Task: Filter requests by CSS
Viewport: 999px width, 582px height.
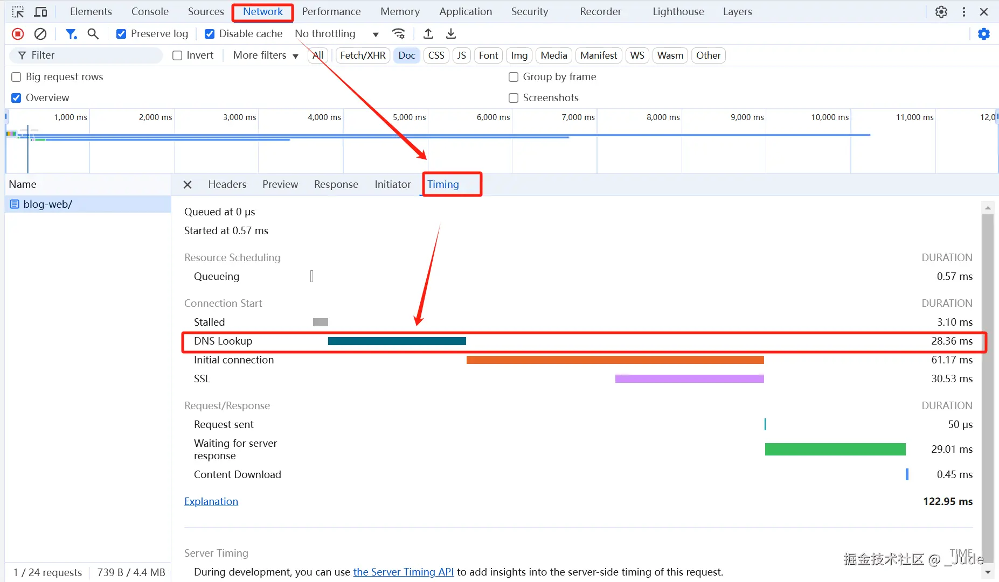Action: pyautogui.click(x=436, y=55)
